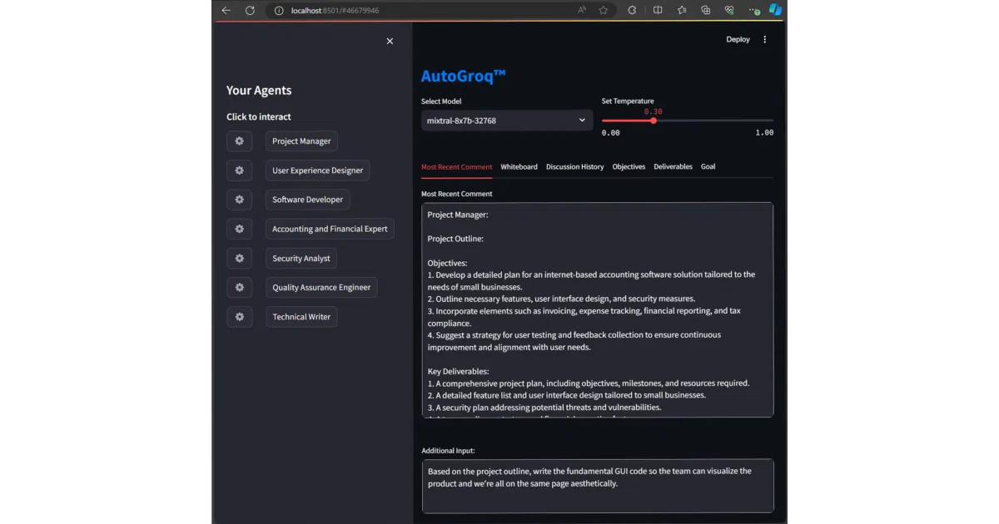The width and height of the screenshot is (999, 524).
Task: Click the Deploy button
Action: pos(738,39)
